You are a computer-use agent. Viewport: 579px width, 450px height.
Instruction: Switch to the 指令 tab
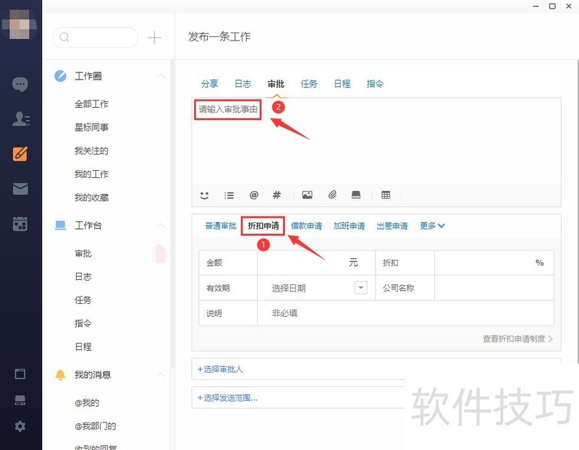pyautogui.click(x=375, y=84)
